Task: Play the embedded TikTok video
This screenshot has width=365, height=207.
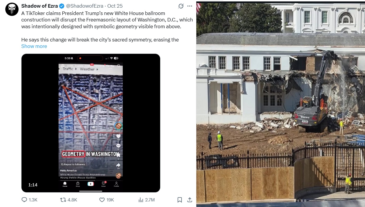Action: click(91, 123)
